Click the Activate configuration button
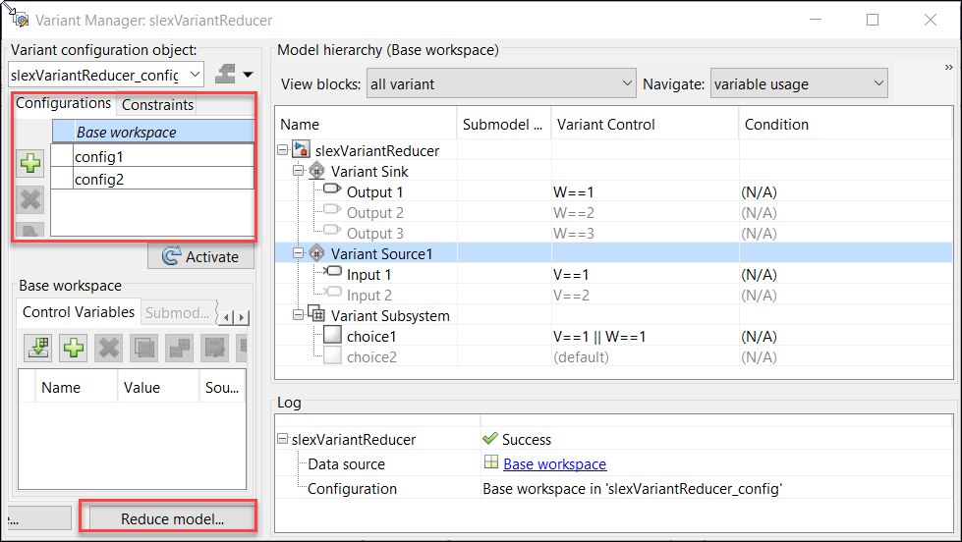962x542 pixels. pos(200,256)
